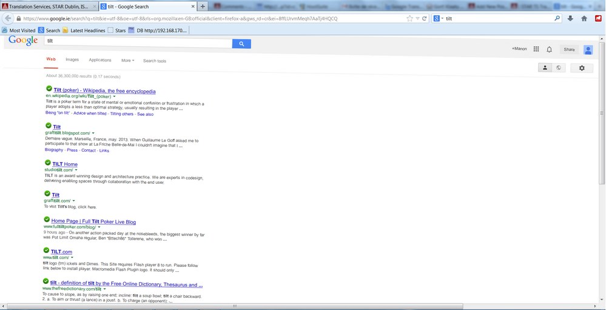The width and height of the screenshot is (606, 310).
Task: Go back with the browser back arrow
Action: click(8, 18)
